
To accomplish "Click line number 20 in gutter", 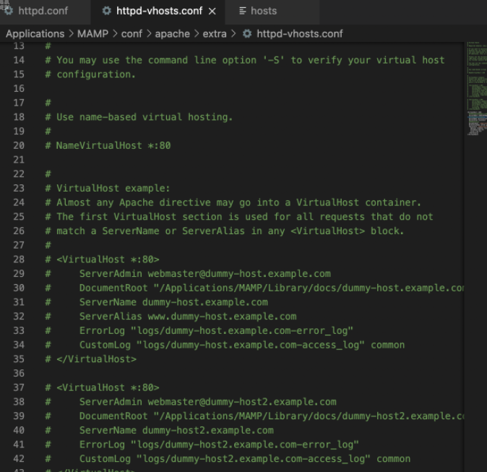I will point(19,145).
